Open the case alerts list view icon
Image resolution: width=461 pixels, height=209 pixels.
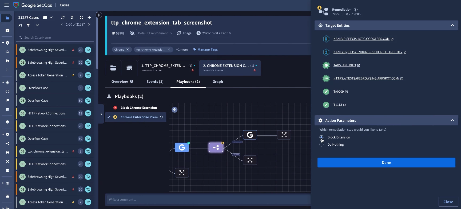click(x=129, y=68)
